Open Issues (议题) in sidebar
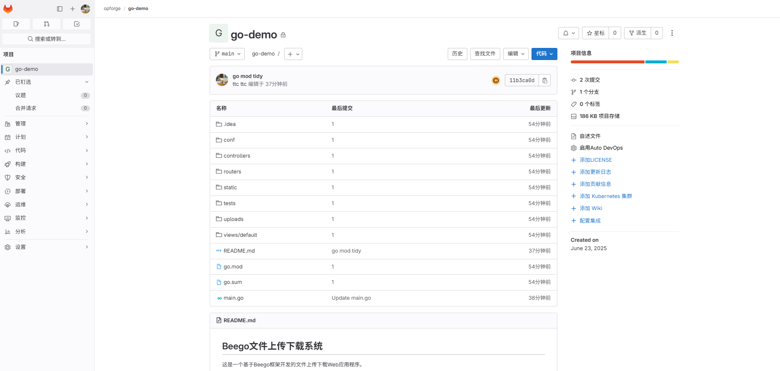Screen dimensions: 780x371 47,95
